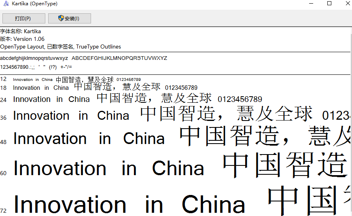Click the version text 'Version 1.06'

tap(29, 39)
